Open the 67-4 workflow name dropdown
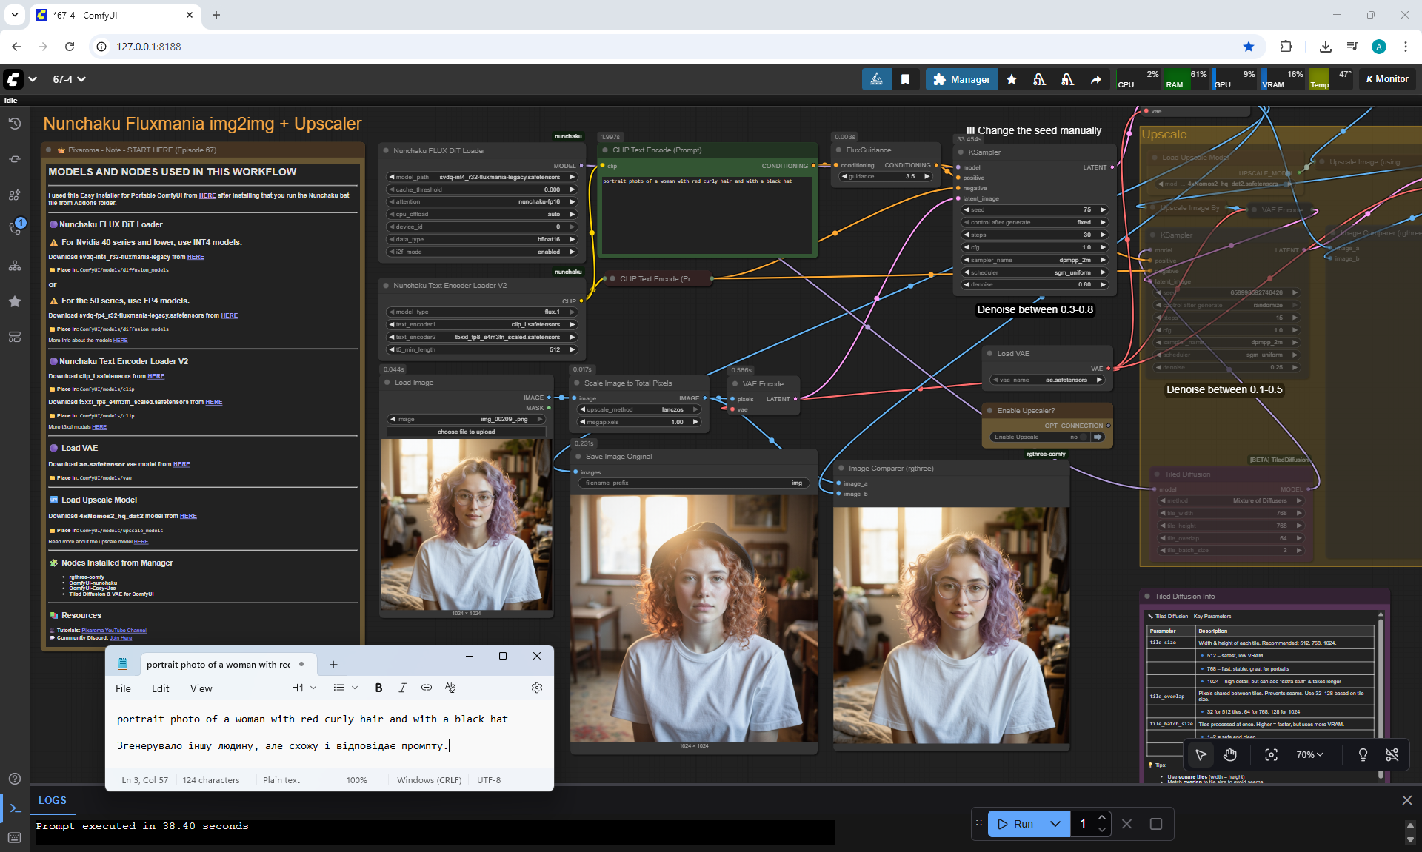 pyautogui.click(x=69, y=79)
